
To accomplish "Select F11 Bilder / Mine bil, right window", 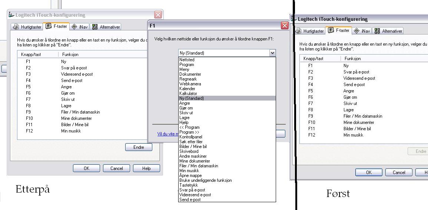I will point(364,128).
